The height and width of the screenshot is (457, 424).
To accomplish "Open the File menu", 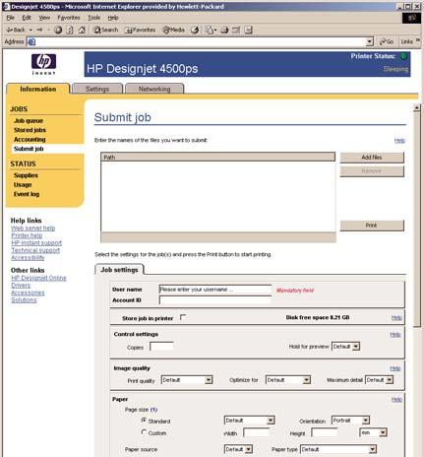I will pyautogui.click(x=11, y=18).
